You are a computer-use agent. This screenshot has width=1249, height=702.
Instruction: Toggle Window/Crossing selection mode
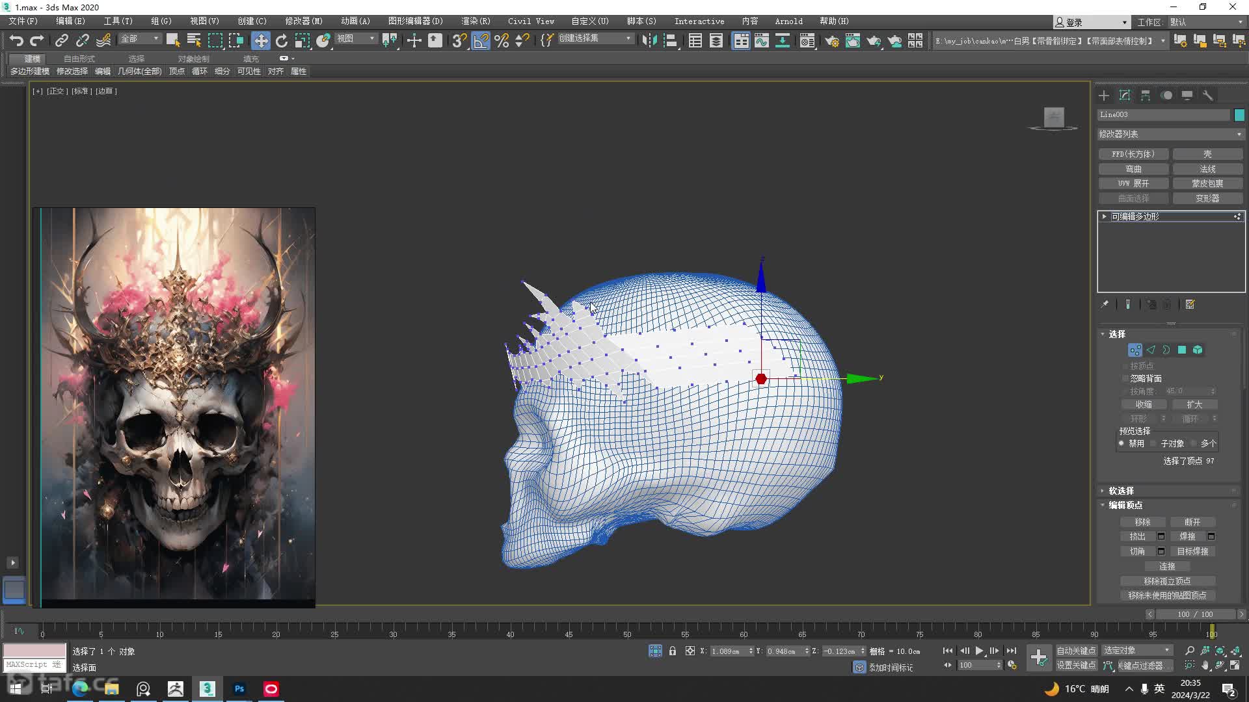click(235, 40)
